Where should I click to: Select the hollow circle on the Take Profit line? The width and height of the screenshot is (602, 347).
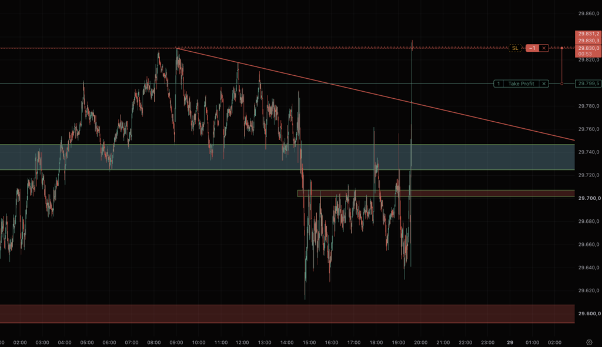561,84
